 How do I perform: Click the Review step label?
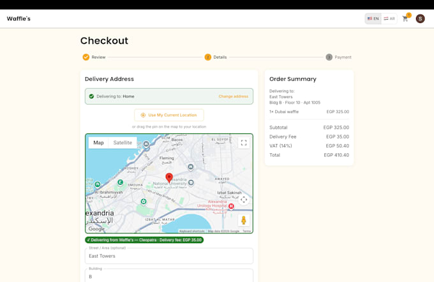[x=98, y=57]
